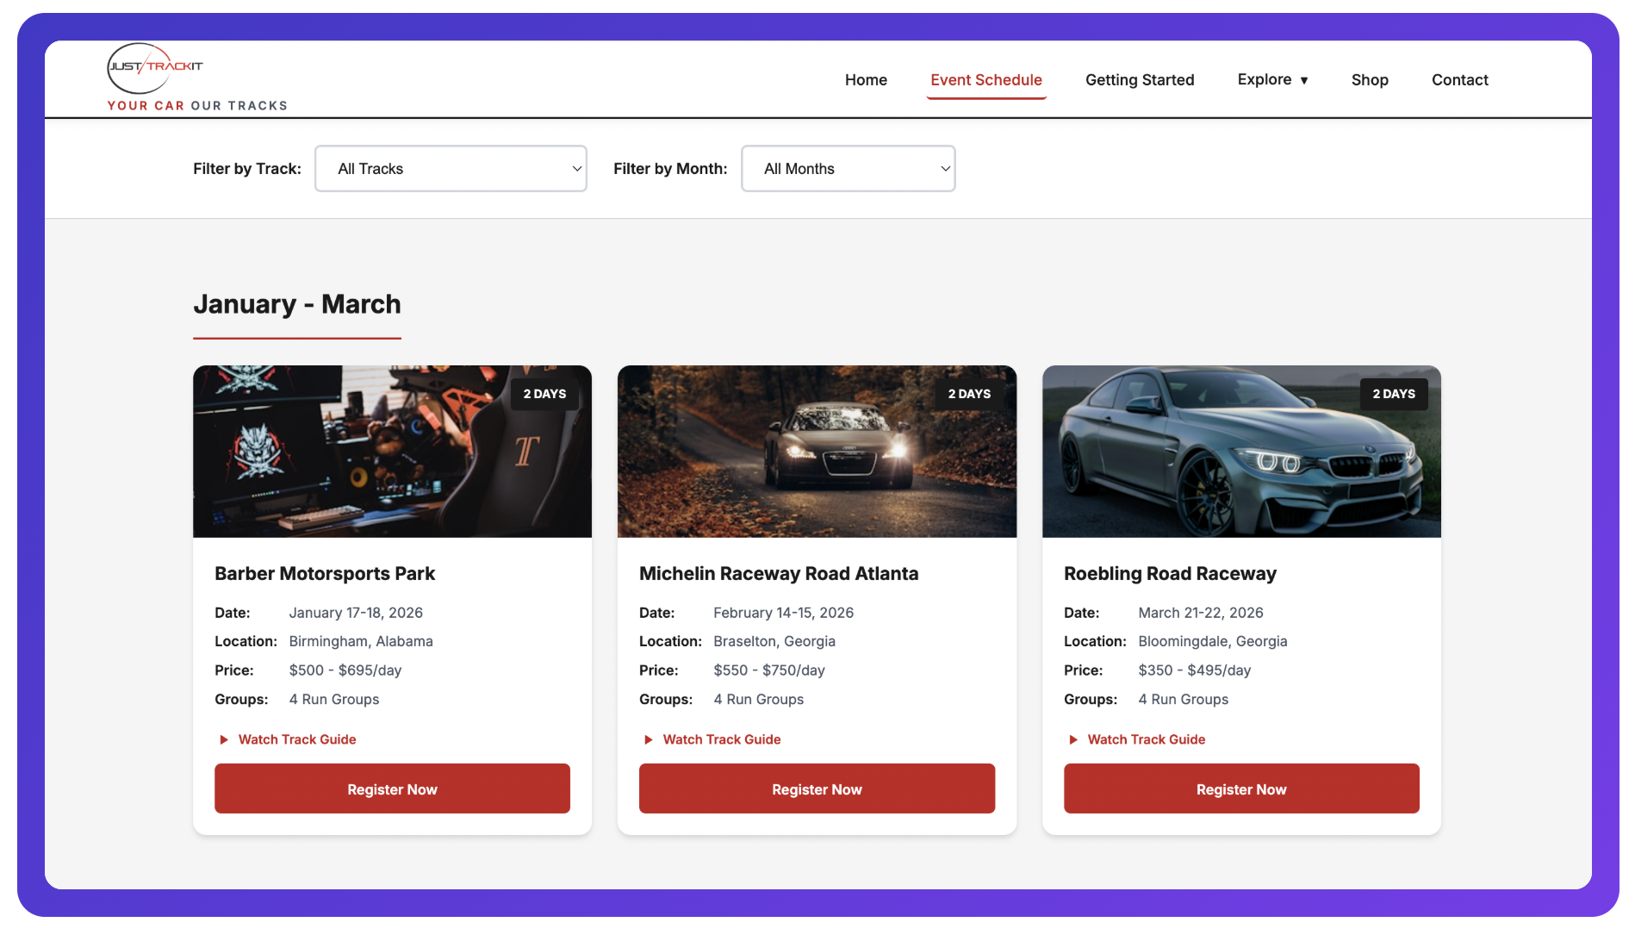The width and height of the screenshot is (1635, 941).
Task: Go to Event Schedule tab
Action: click(986, 80)
